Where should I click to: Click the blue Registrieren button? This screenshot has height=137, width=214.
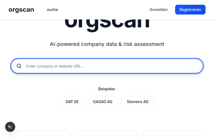(190, 10)
